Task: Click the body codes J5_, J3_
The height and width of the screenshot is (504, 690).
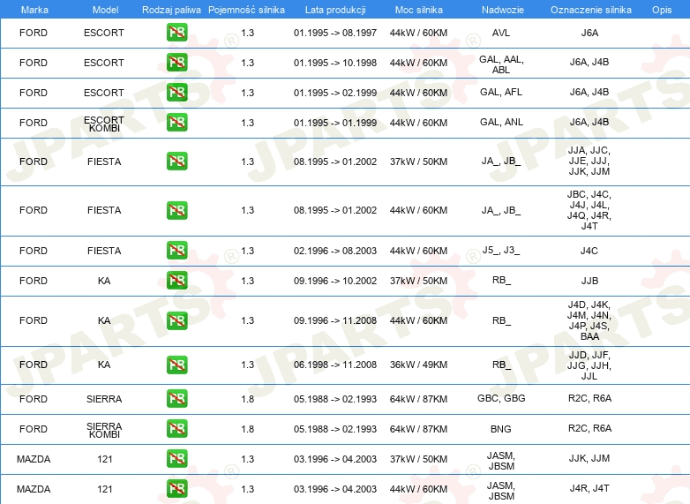Action: 501,251
